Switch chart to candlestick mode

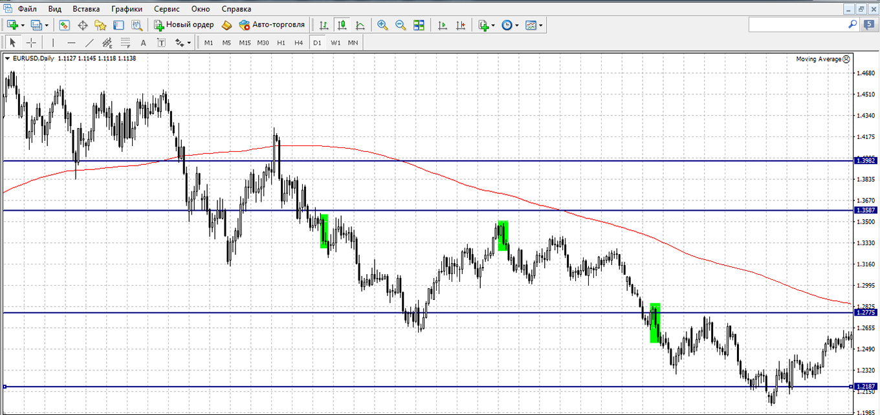click(342, 25)
